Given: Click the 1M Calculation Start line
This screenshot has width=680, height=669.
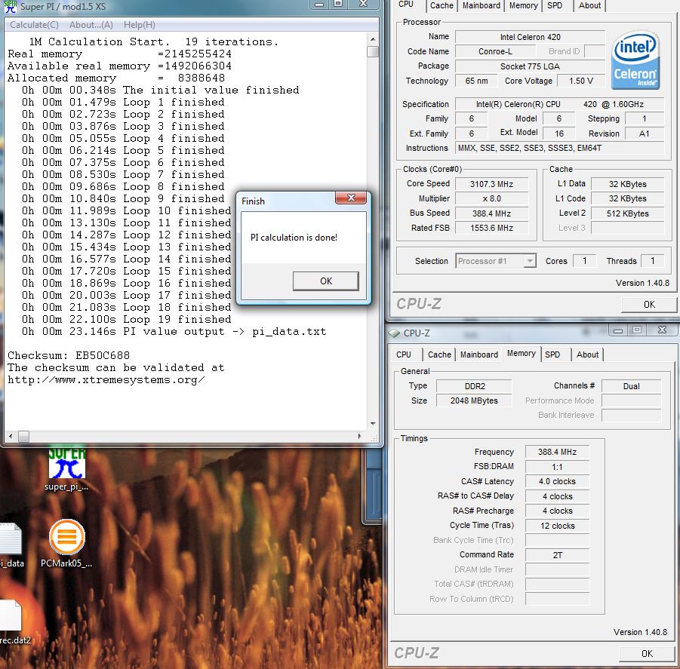Looking at the screenshot, I should pyautogui.click(x=153, y=42).
